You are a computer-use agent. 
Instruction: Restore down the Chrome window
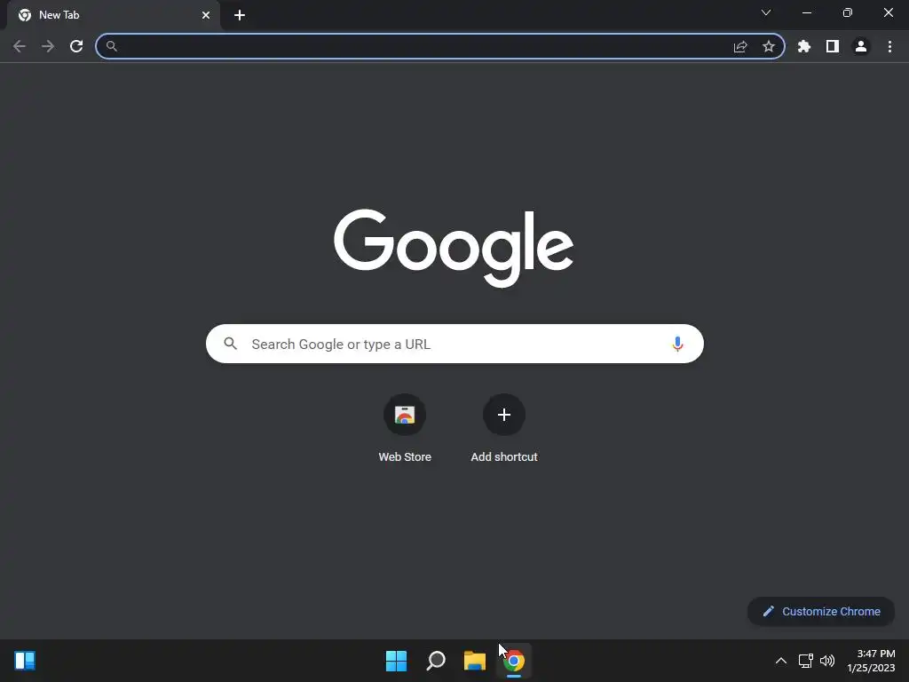[848, 12]
